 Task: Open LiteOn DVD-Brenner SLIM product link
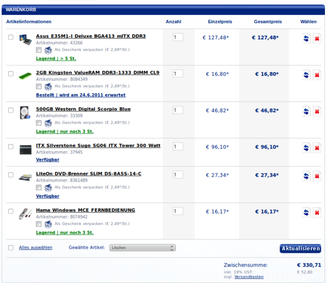[88, 174]
